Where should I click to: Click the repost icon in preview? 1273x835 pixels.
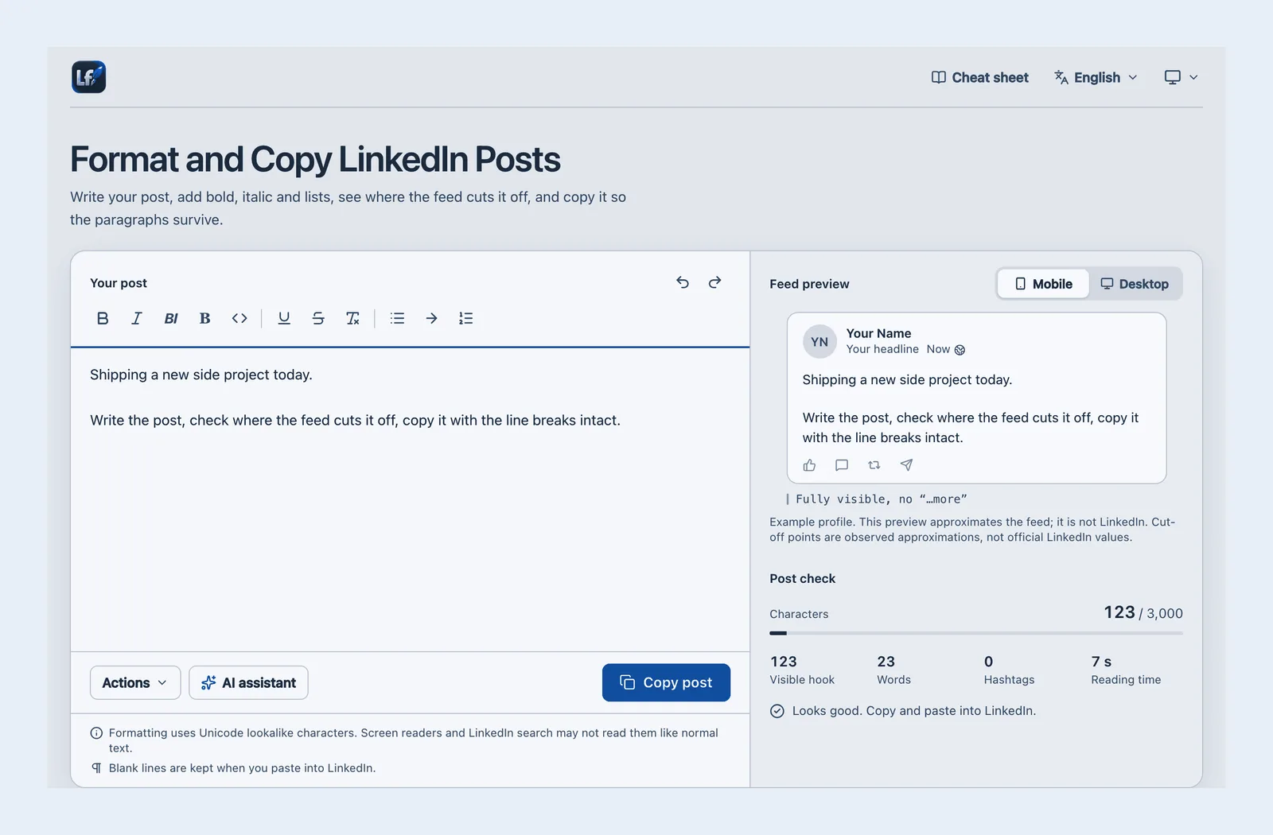(874, 465)
